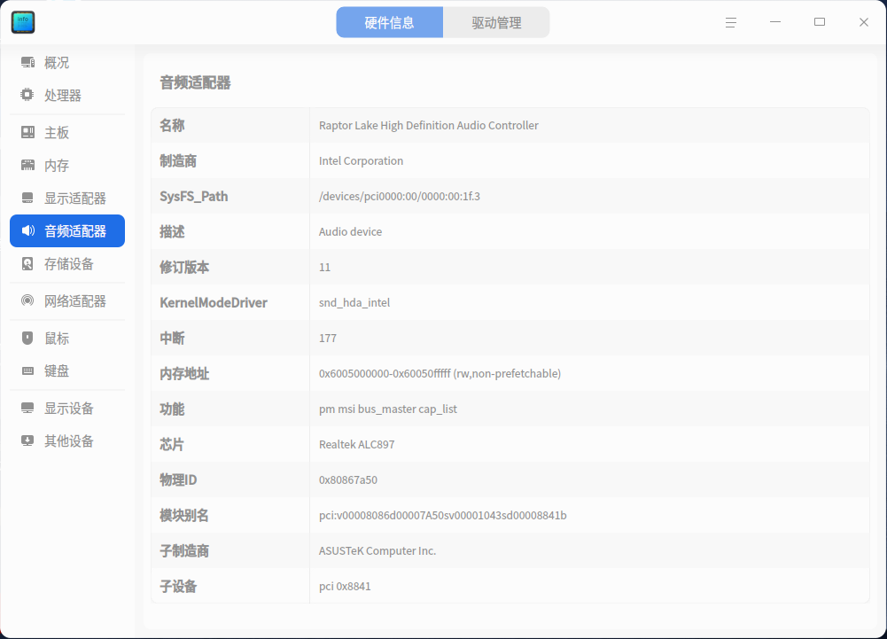
Task: Select the module alias pci:v00008086 value
Action: click(x=443, y=516)
